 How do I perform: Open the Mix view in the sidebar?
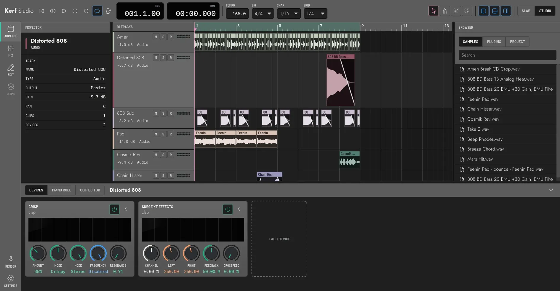point(11,51)
